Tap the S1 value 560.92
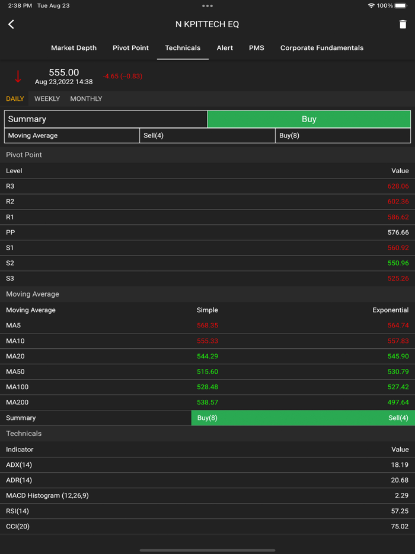The width and height of the screenshot is (415, 554). tap(398, 248)
